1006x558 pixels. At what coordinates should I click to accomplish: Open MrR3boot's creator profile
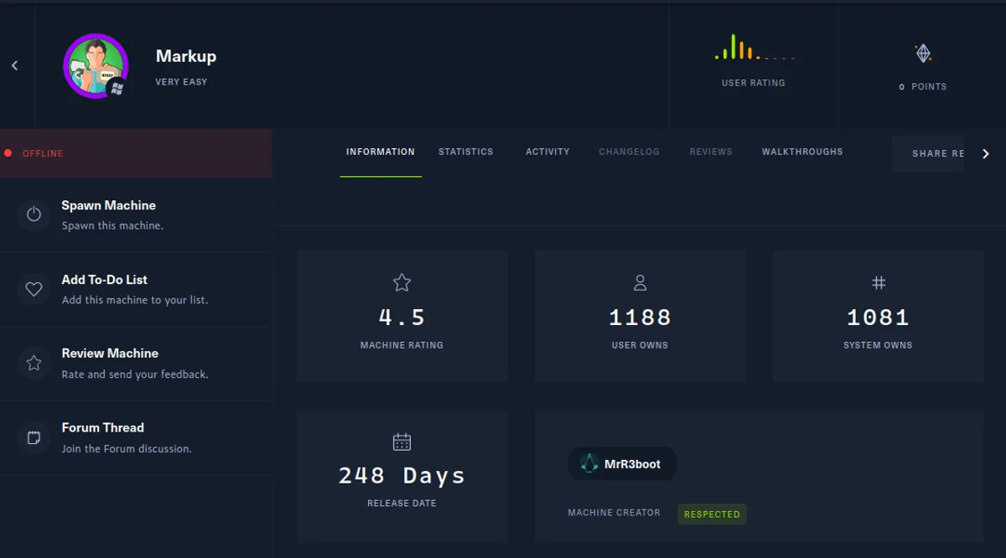[621, 463]
